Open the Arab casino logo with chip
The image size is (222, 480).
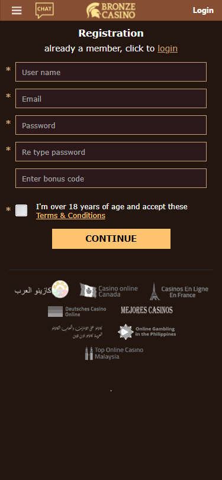click(x=41, y=290)
